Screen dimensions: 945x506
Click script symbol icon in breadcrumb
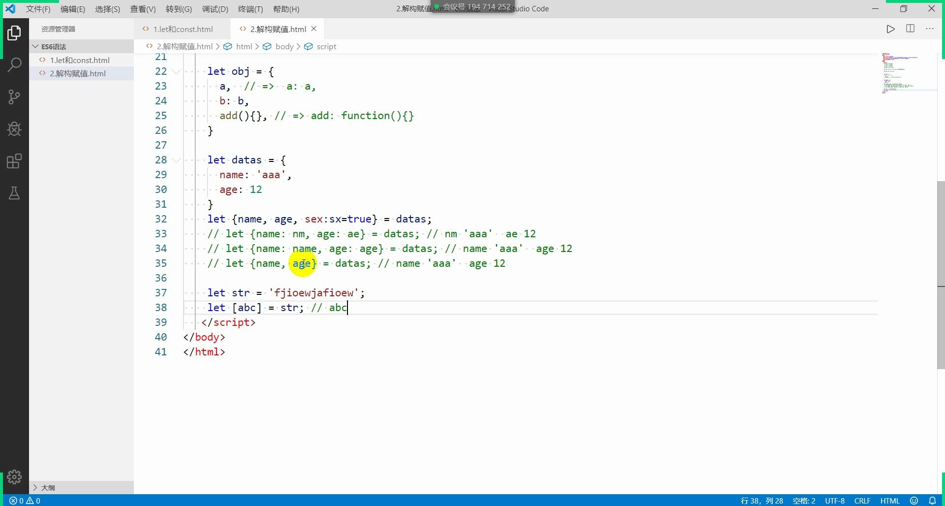point(308,46)
